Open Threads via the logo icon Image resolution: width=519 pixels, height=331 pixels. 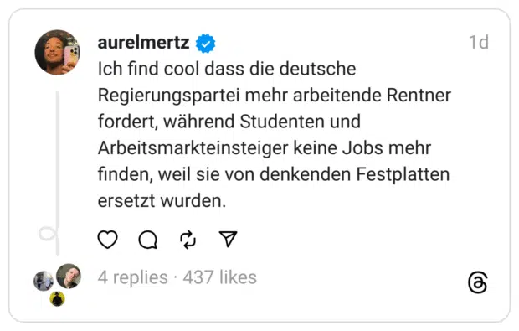click(x=478, y=282)
